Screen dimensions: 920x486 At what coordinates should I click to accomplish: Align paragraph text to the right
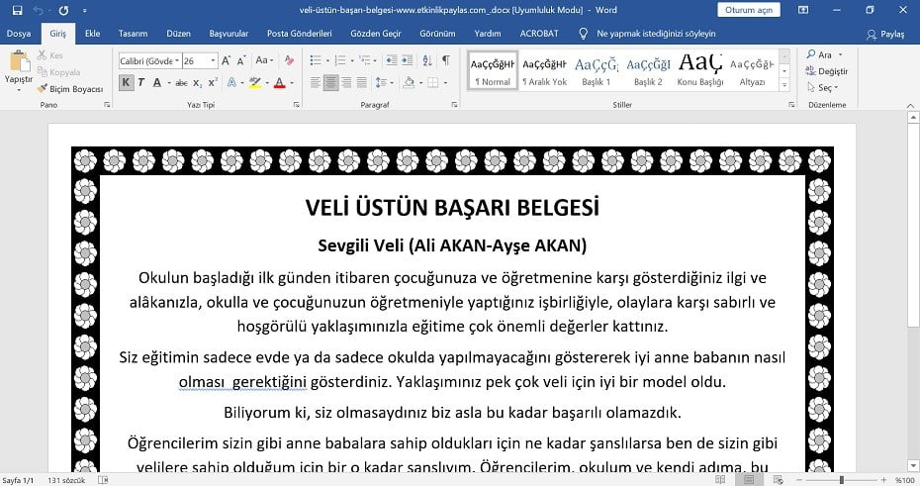[x=347, y=83]
